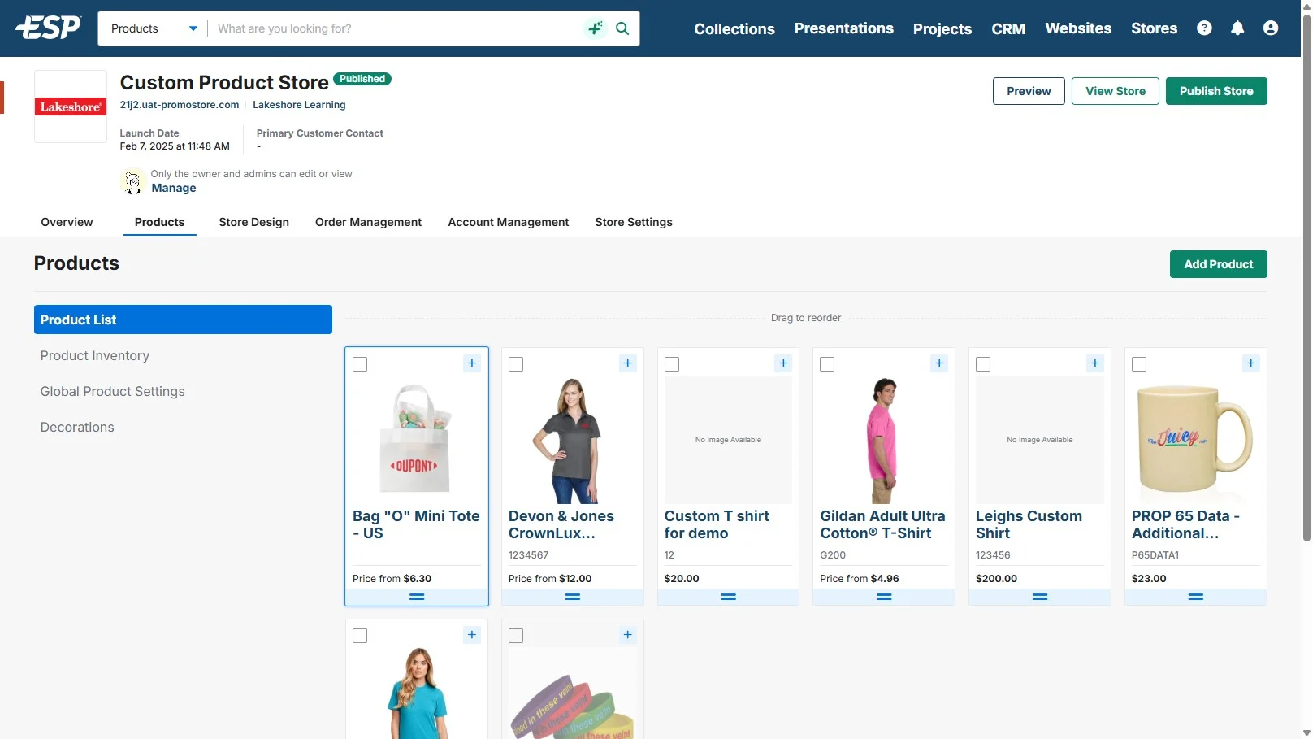Select the teal shirt product checkbox
Screen dimensions: 1313x739
coord(360,636)
